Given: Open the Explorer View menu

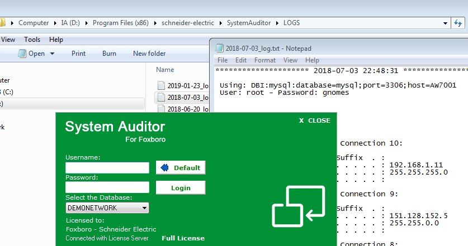Looking at the screenshot, I should [8, 40].
